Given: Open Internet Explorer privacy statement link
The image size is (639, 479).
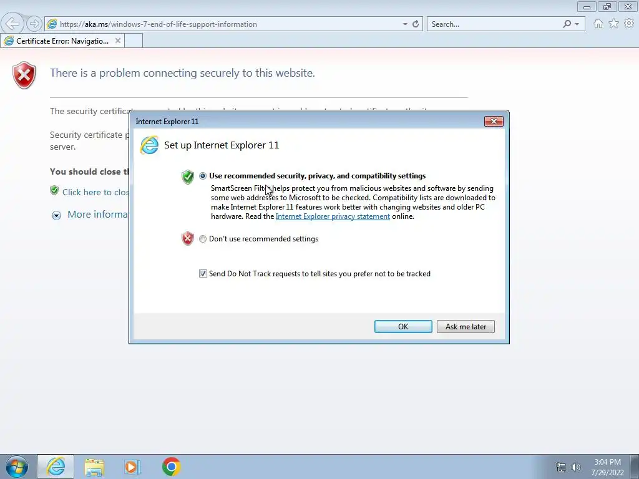Looking at the screenshot, I should (333, 216).
